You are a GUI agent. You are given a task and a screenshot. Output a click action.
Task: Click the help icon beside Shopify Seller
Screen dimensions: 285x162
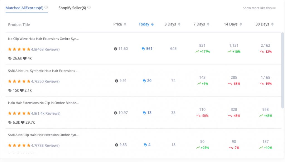[89, 8]
